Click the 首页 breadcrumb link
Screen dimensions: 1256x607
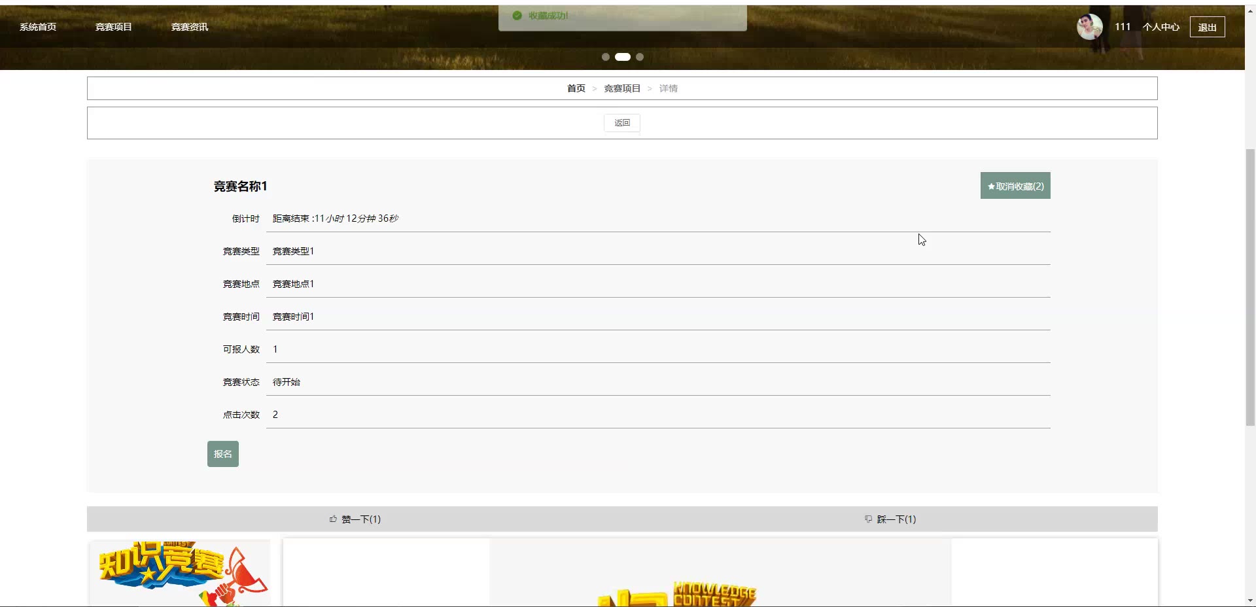576,88
